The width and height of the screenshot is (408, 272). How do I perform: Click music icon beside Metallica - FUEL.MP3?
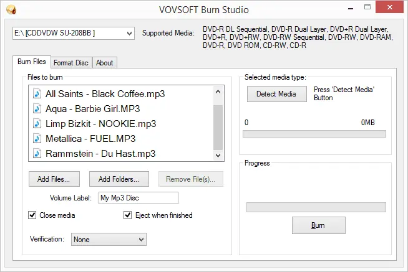coord(37,138)
